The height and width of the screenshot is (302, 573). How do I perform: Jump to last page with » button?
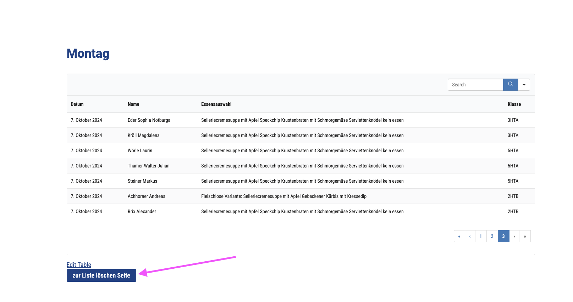(x=525, y=236)
